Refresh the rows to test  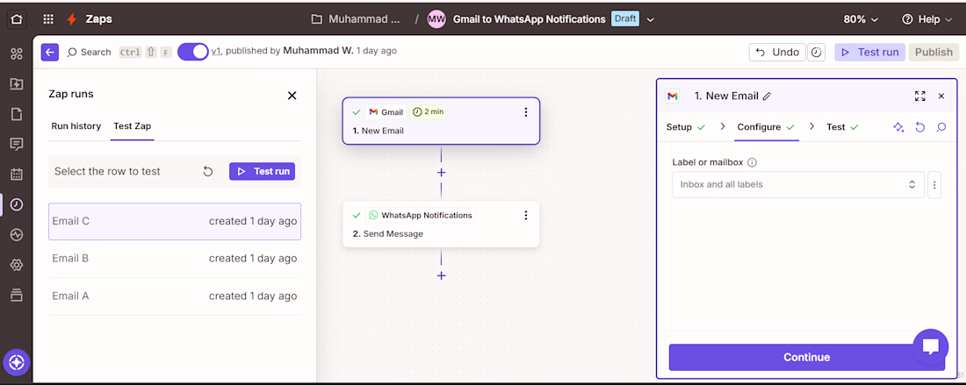coord(207,172)
